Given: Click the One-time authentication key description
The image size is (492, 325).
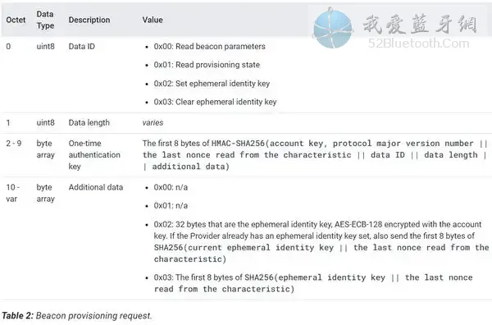Looking at the screenshot, I should pyautogui.click(x=94, y=155).
